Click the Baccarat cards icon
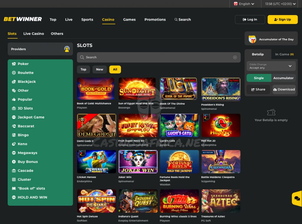 (14, 126)
